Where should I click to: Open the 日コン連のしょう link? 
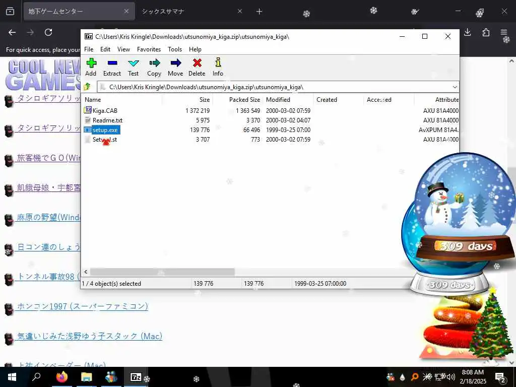[49, 247]
